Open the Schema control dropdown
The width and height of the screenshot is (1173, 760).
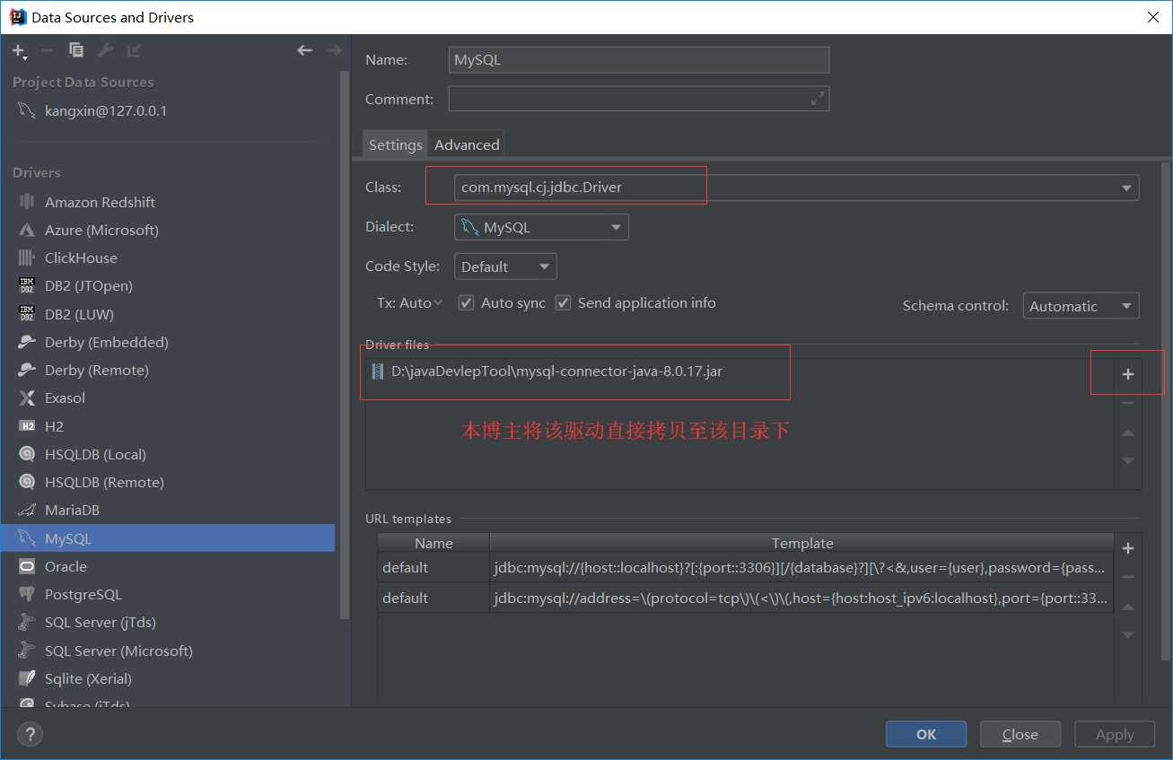point(1081,306)
